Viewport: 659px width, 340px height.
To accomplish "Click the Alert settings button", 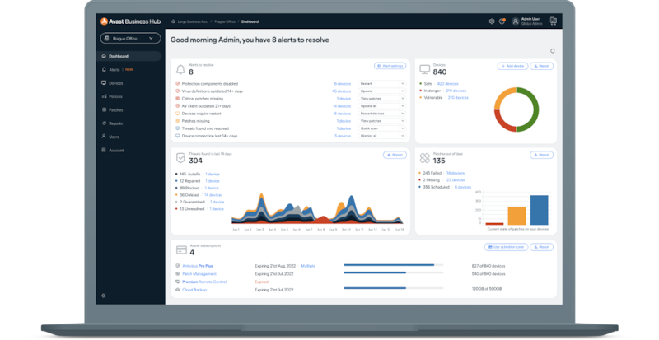I will pos(390,66).
